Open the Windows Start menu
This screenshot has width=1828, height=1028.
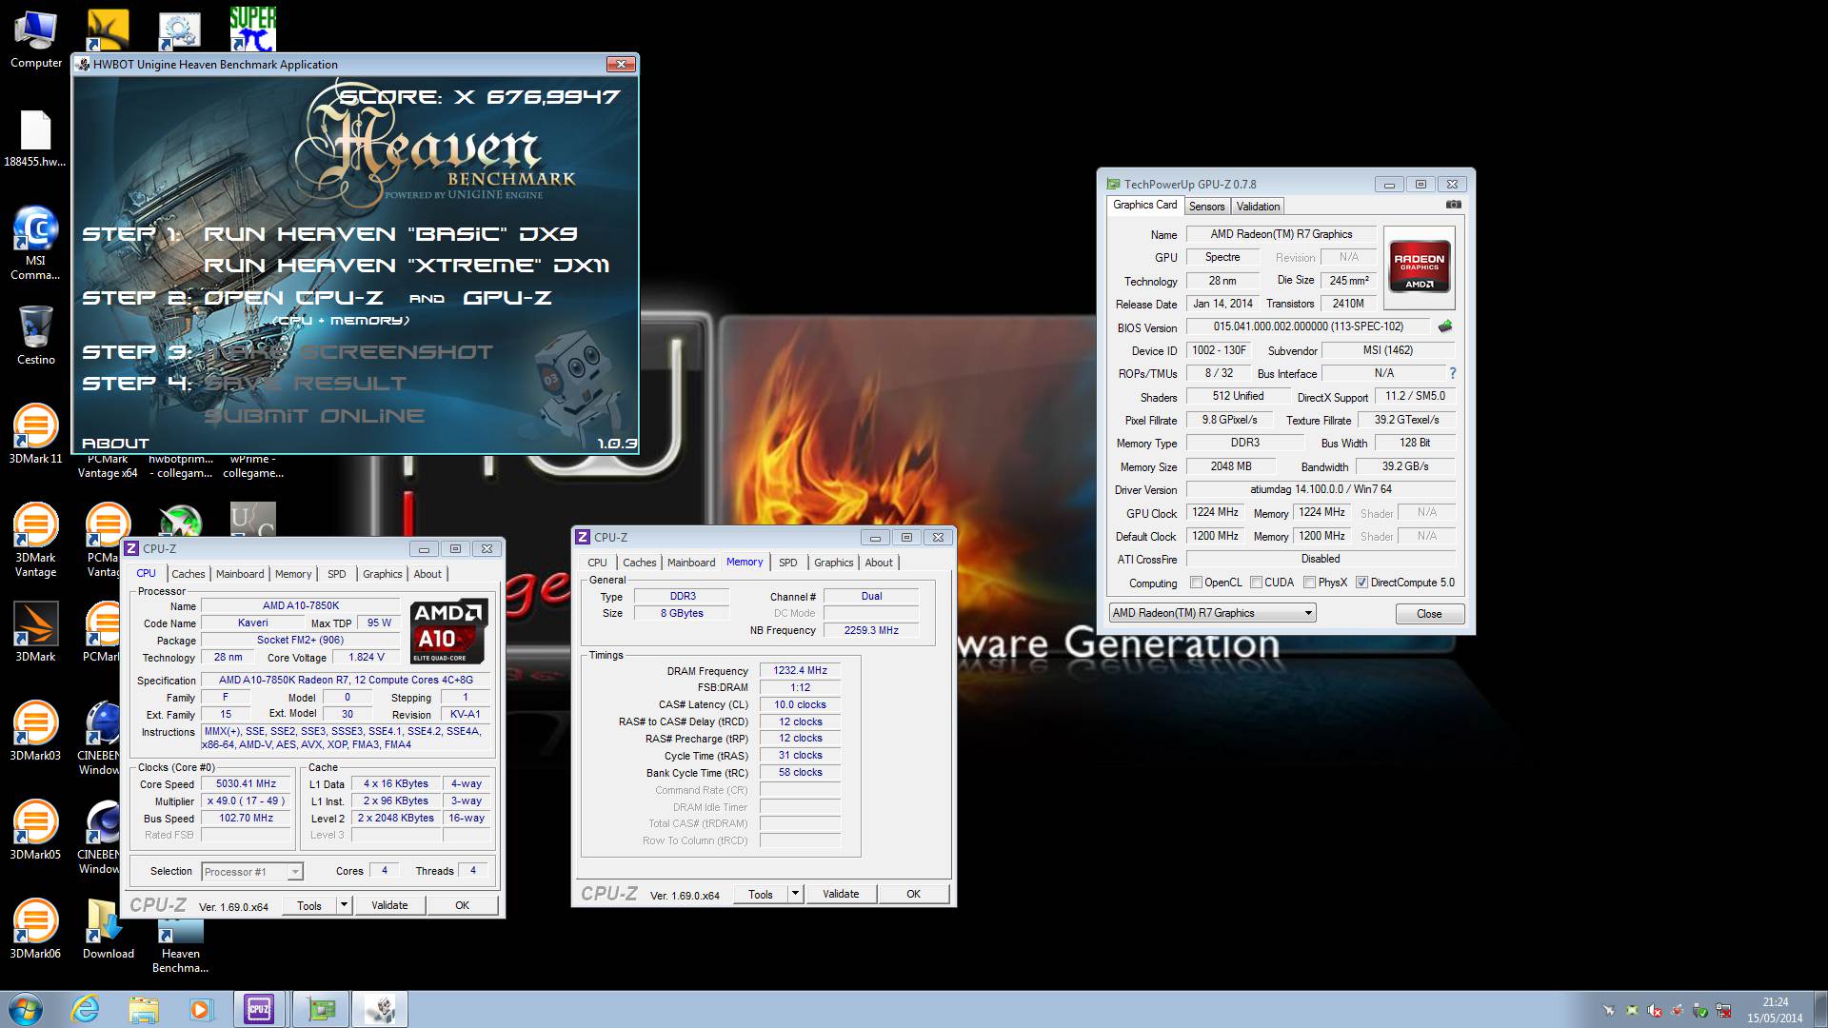[25, 1009]
